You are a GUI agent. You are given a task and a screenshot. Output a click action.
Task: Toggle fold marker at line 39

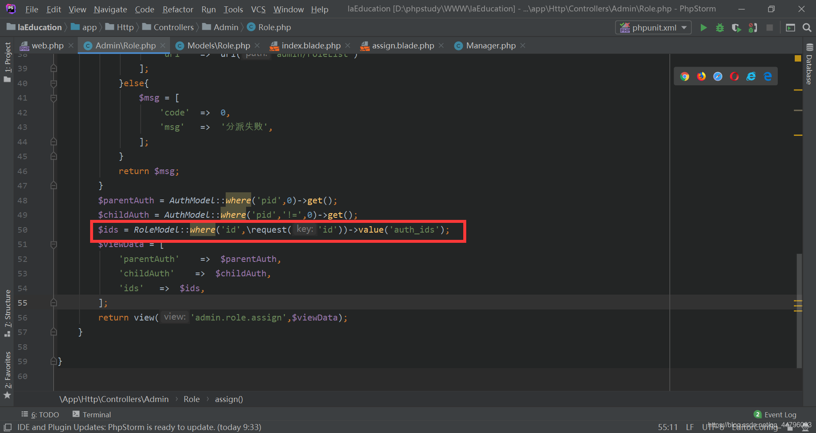pos(54,68)
